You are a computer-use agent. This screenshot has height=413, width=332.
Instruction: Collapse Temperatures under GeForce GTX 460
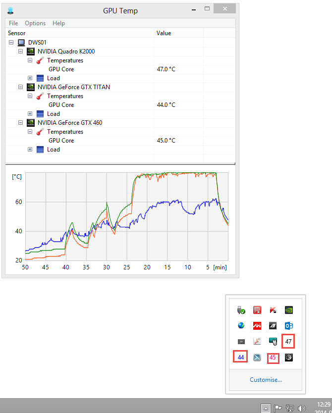(x=30, y=131)
